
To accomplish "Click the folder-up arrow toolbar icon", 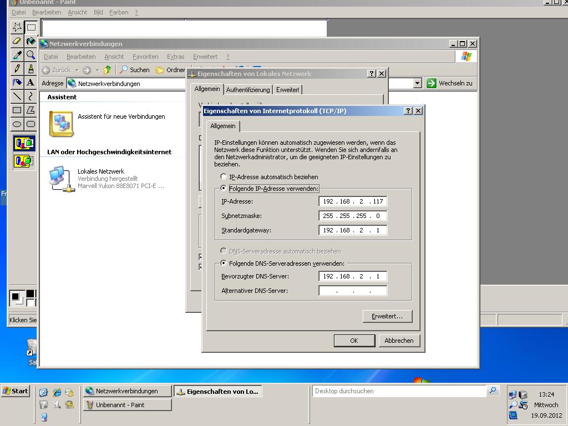I will [108, 70].
